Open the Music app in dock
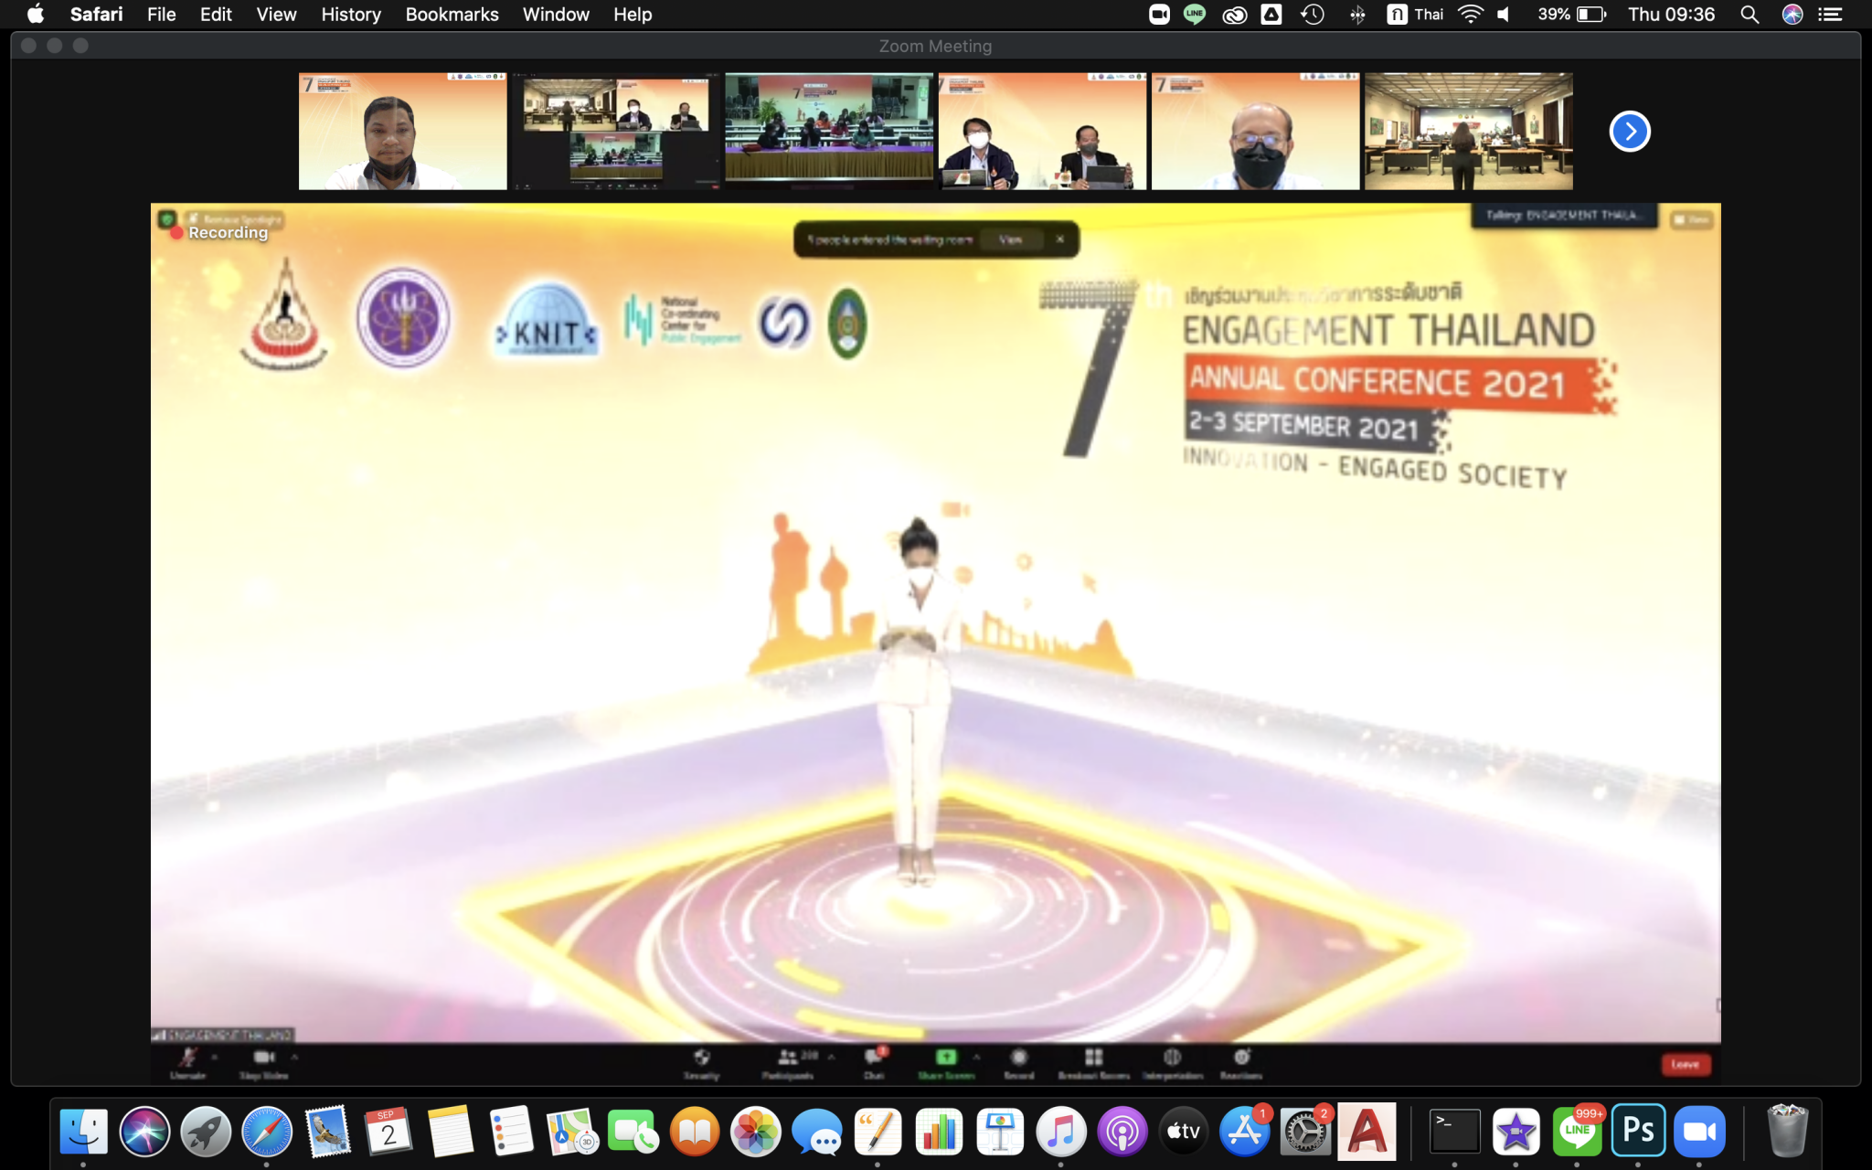 [1061, 1132]
